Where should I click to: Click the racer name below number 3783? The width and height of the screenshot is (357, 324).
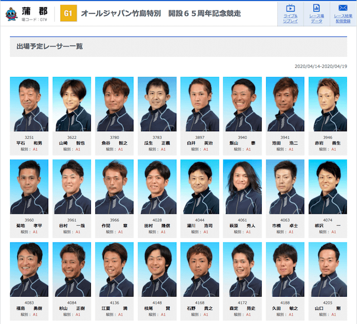pos(157,143)
